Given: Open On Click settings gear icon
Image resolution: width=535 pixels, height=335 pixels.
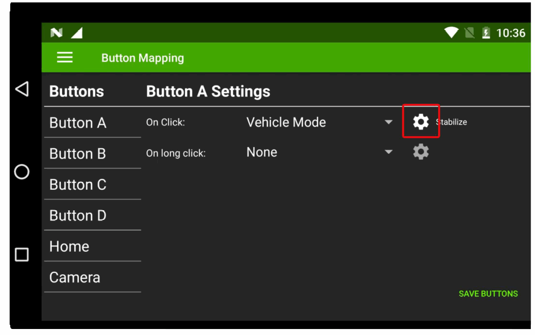Looking at the screenshot, I should click(421, 122).
